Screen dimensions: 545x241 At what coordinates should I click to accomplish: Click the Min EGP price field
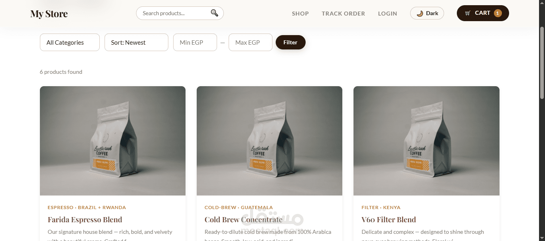pos(195,42)
